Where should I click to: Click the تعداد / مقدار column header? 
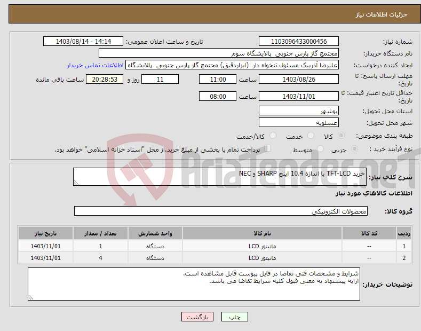click(100, 233)
